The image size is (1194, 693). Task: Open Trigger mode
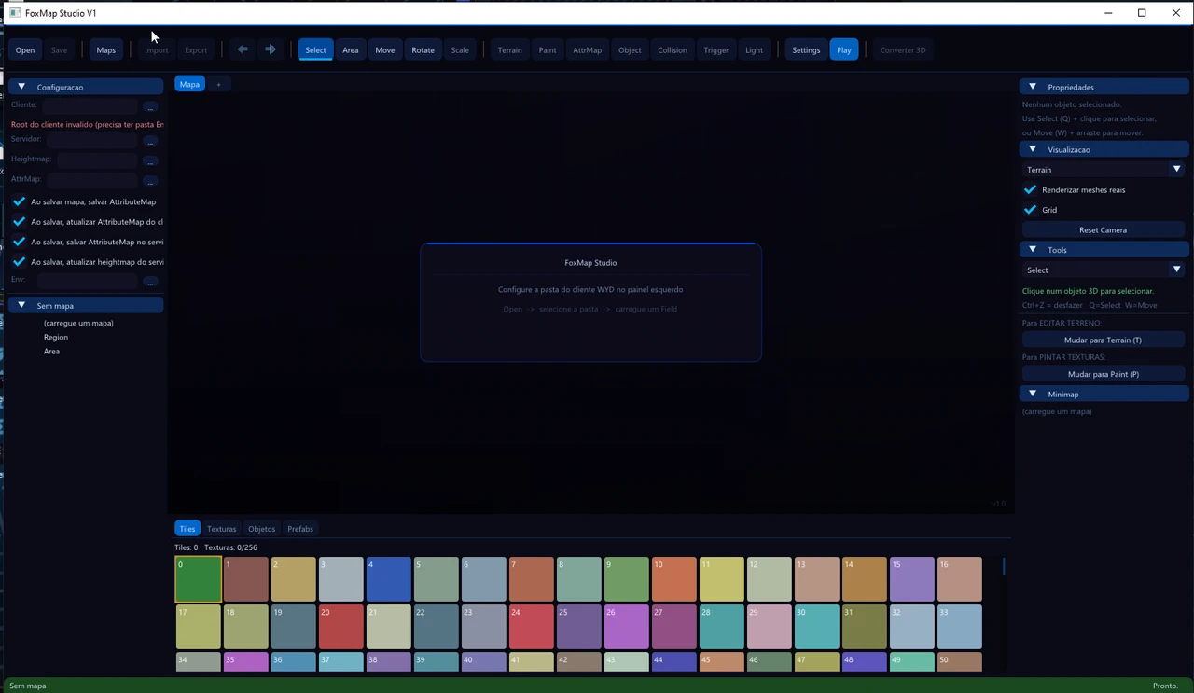(716, 49)
